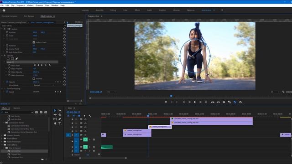Image resolution: width=292 pixels, height=164 pixels.
Task: Hide the V1 track output eye
Action: pyautogui.click(x=85, y=135)
